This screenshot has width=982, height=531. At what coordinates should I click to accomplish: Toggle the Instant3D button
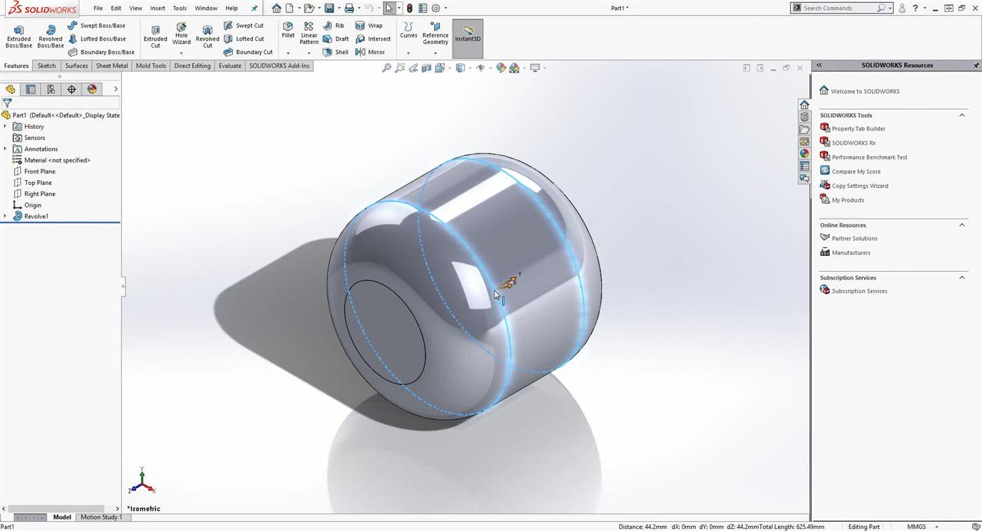pos(468,35)
